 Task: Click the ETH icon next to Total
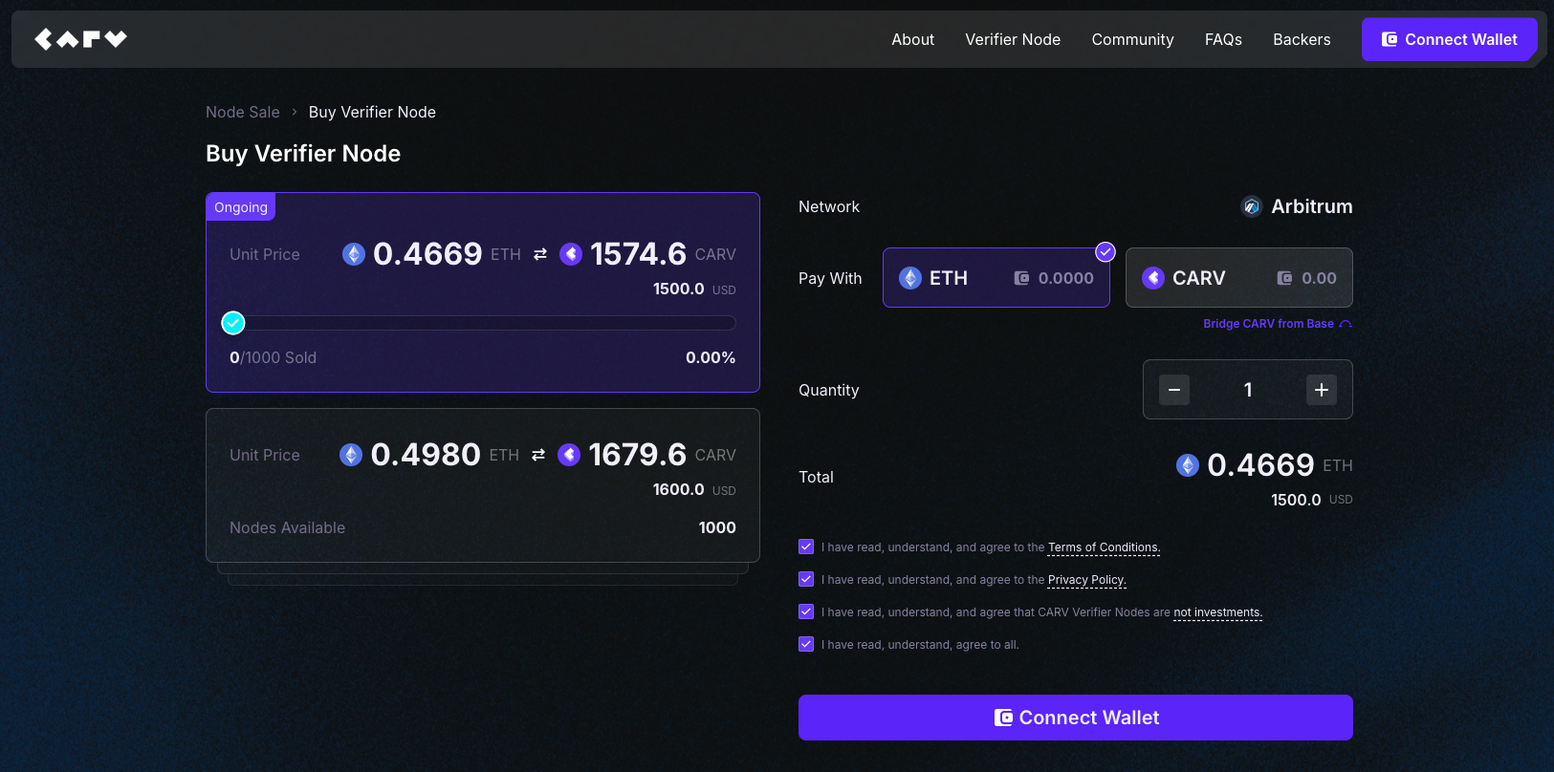click(x=1188, y=465)
